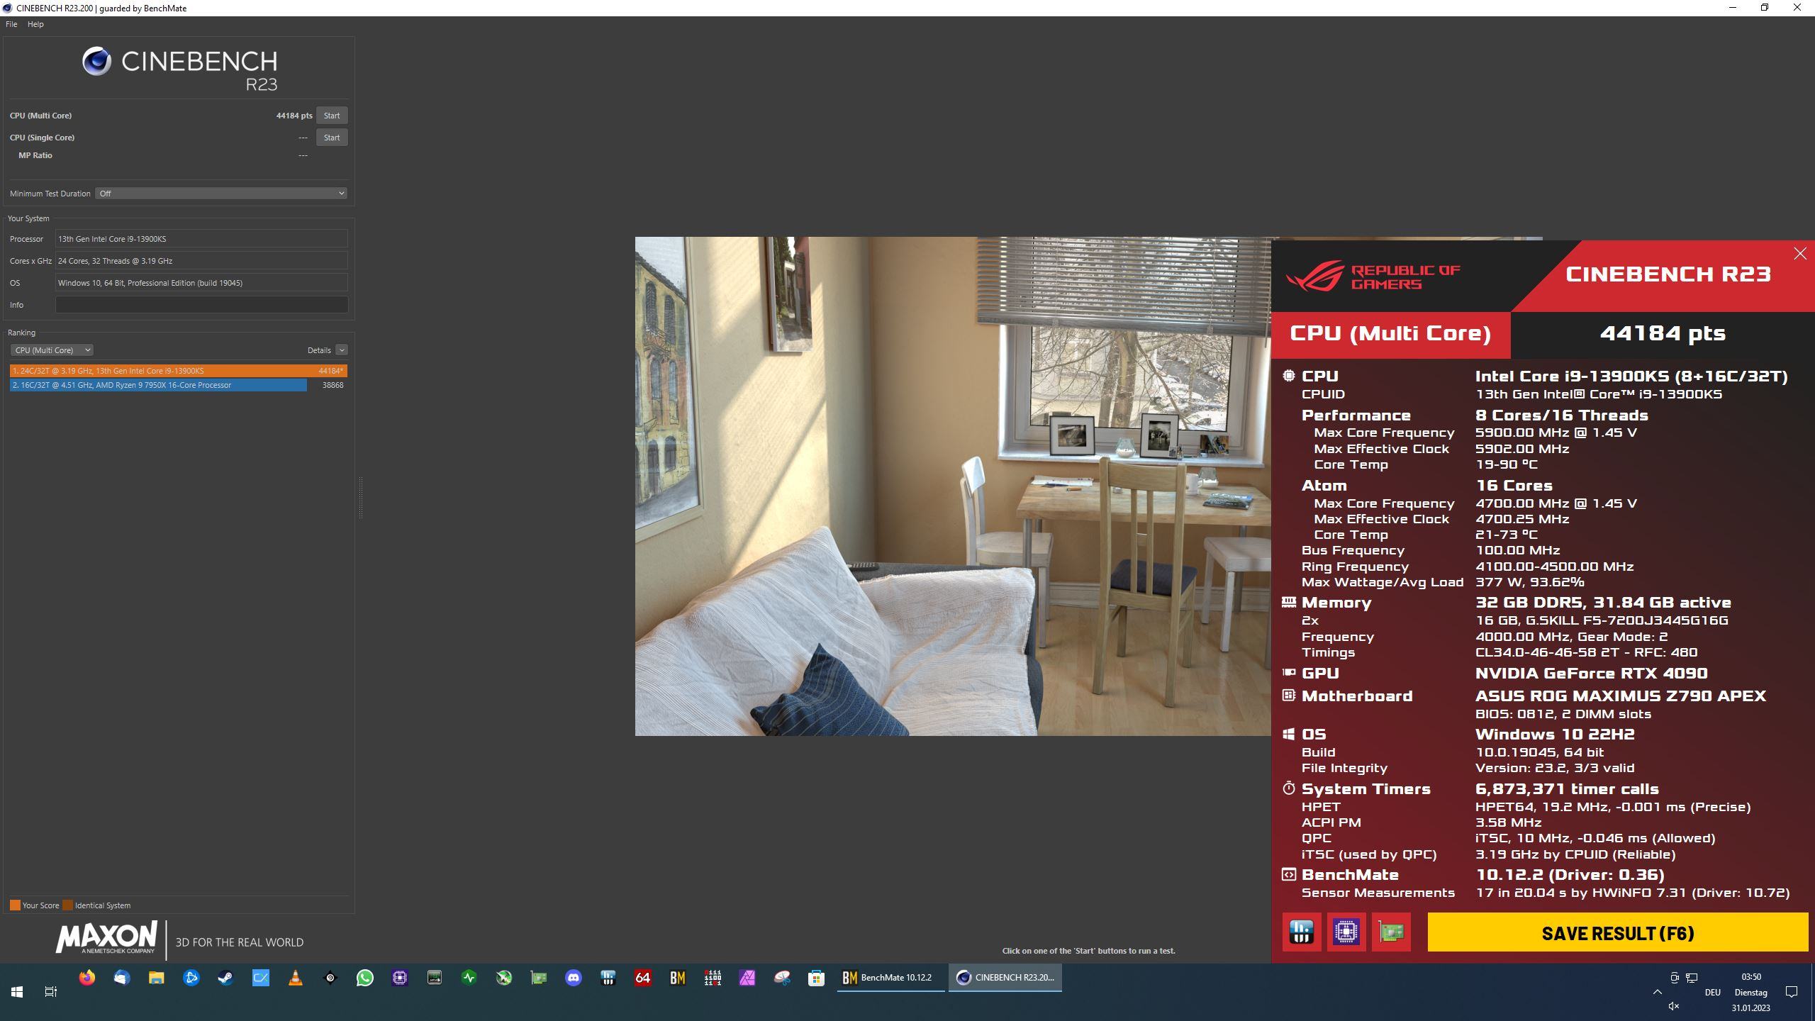Screen dimensions: 1815x1021
Task: Start the CPU (Single Core) test
Action: pyautogui.click(x=332, y=138)
